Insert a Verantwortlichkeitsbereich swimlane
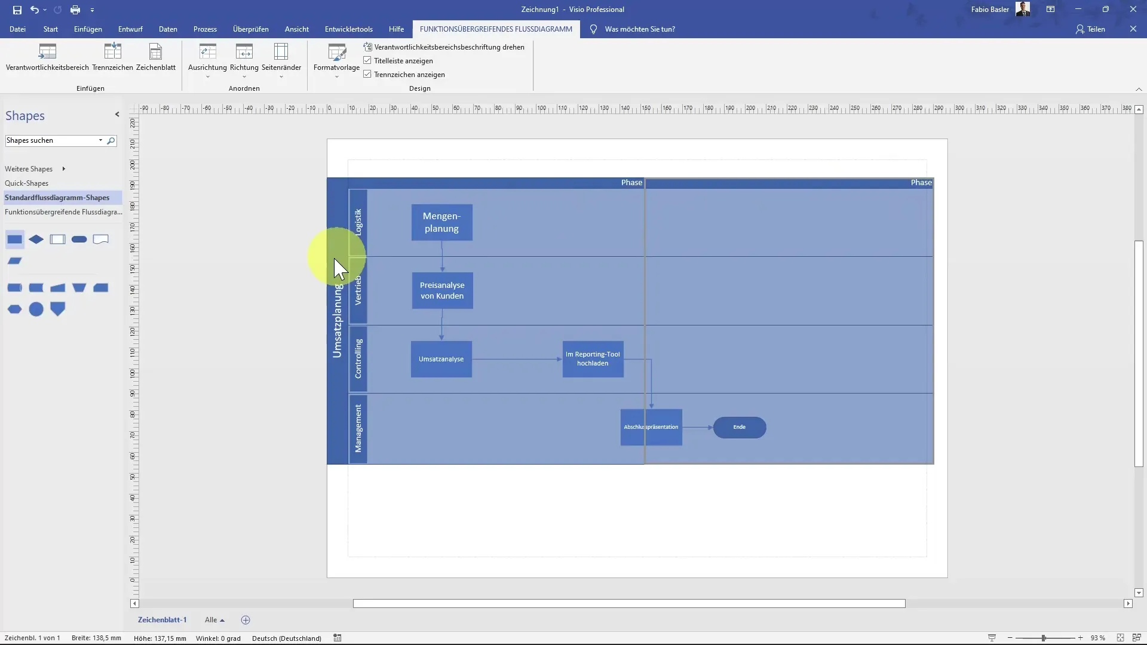Image resolution: width=1147 pixels, height=645 pixels. pos(47,57)
